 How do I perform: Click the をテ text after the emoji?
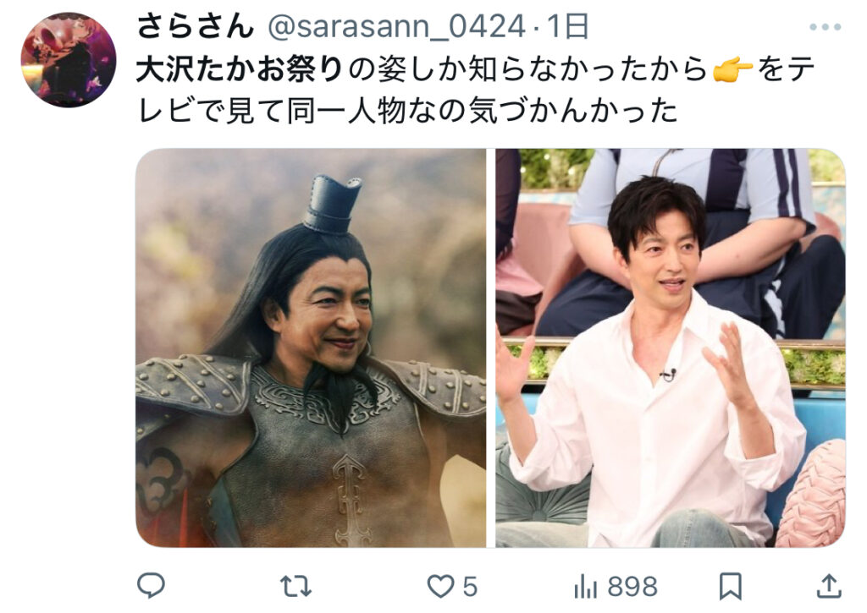click(x=786, y=69)
